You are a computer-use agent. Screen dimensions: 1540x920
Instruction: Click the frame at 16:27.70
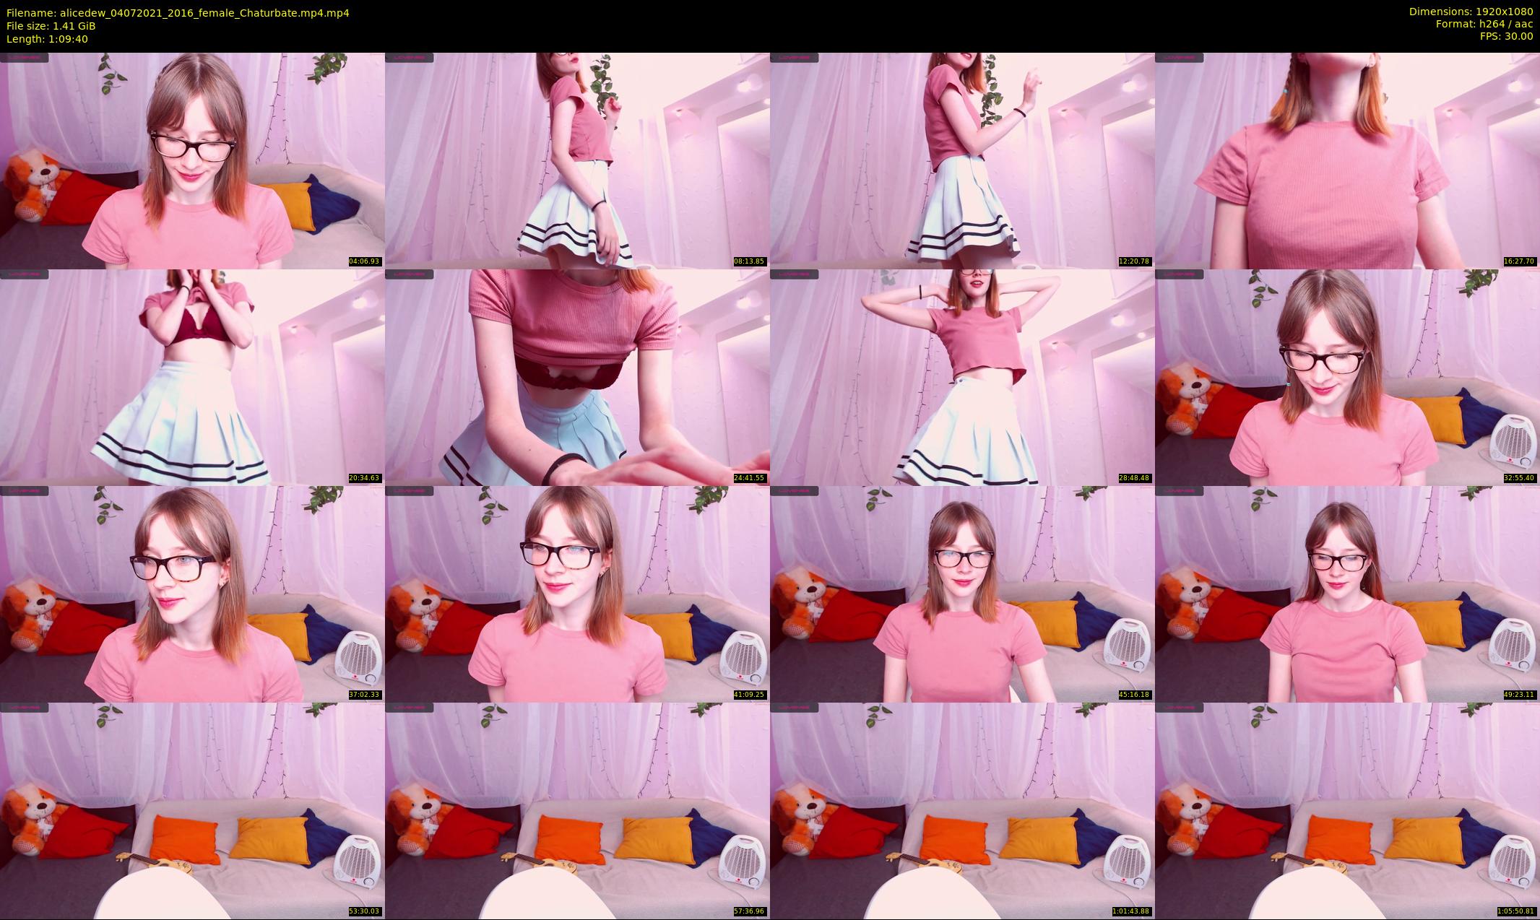pyautogui.click(x=1347, y=160)
